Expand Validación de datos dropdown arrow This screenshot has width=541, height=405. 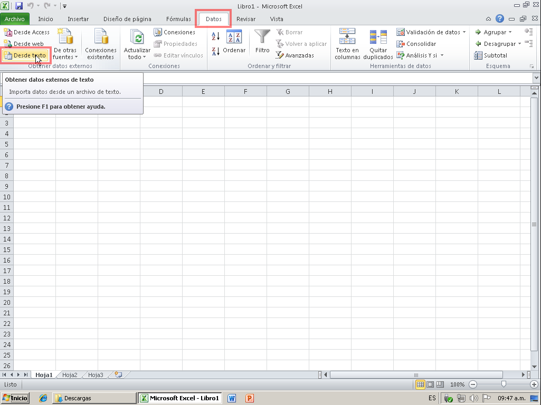464,32
